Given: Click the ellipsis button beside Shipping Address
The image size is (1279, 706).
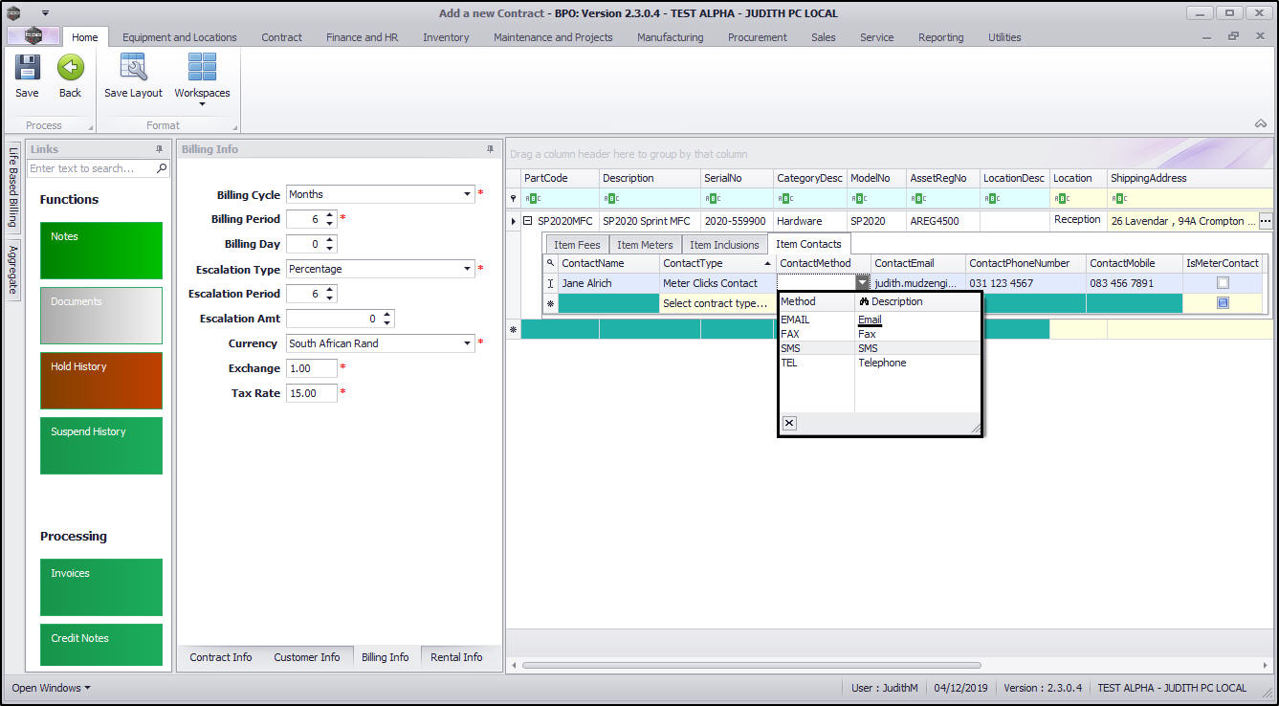Looking at the screenshot, I should [1266, 221].
